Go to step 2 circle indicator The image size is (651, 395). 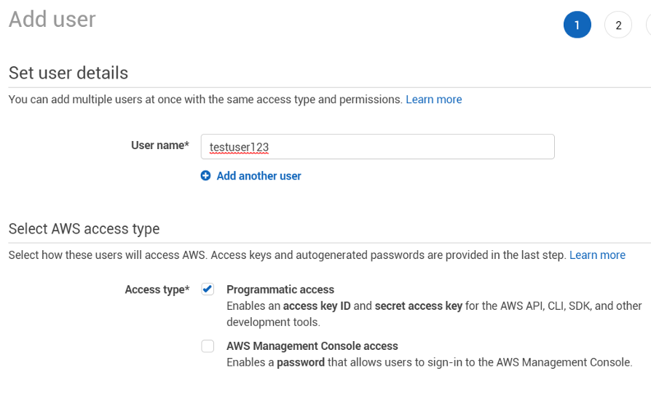click(x=618, y=25)
